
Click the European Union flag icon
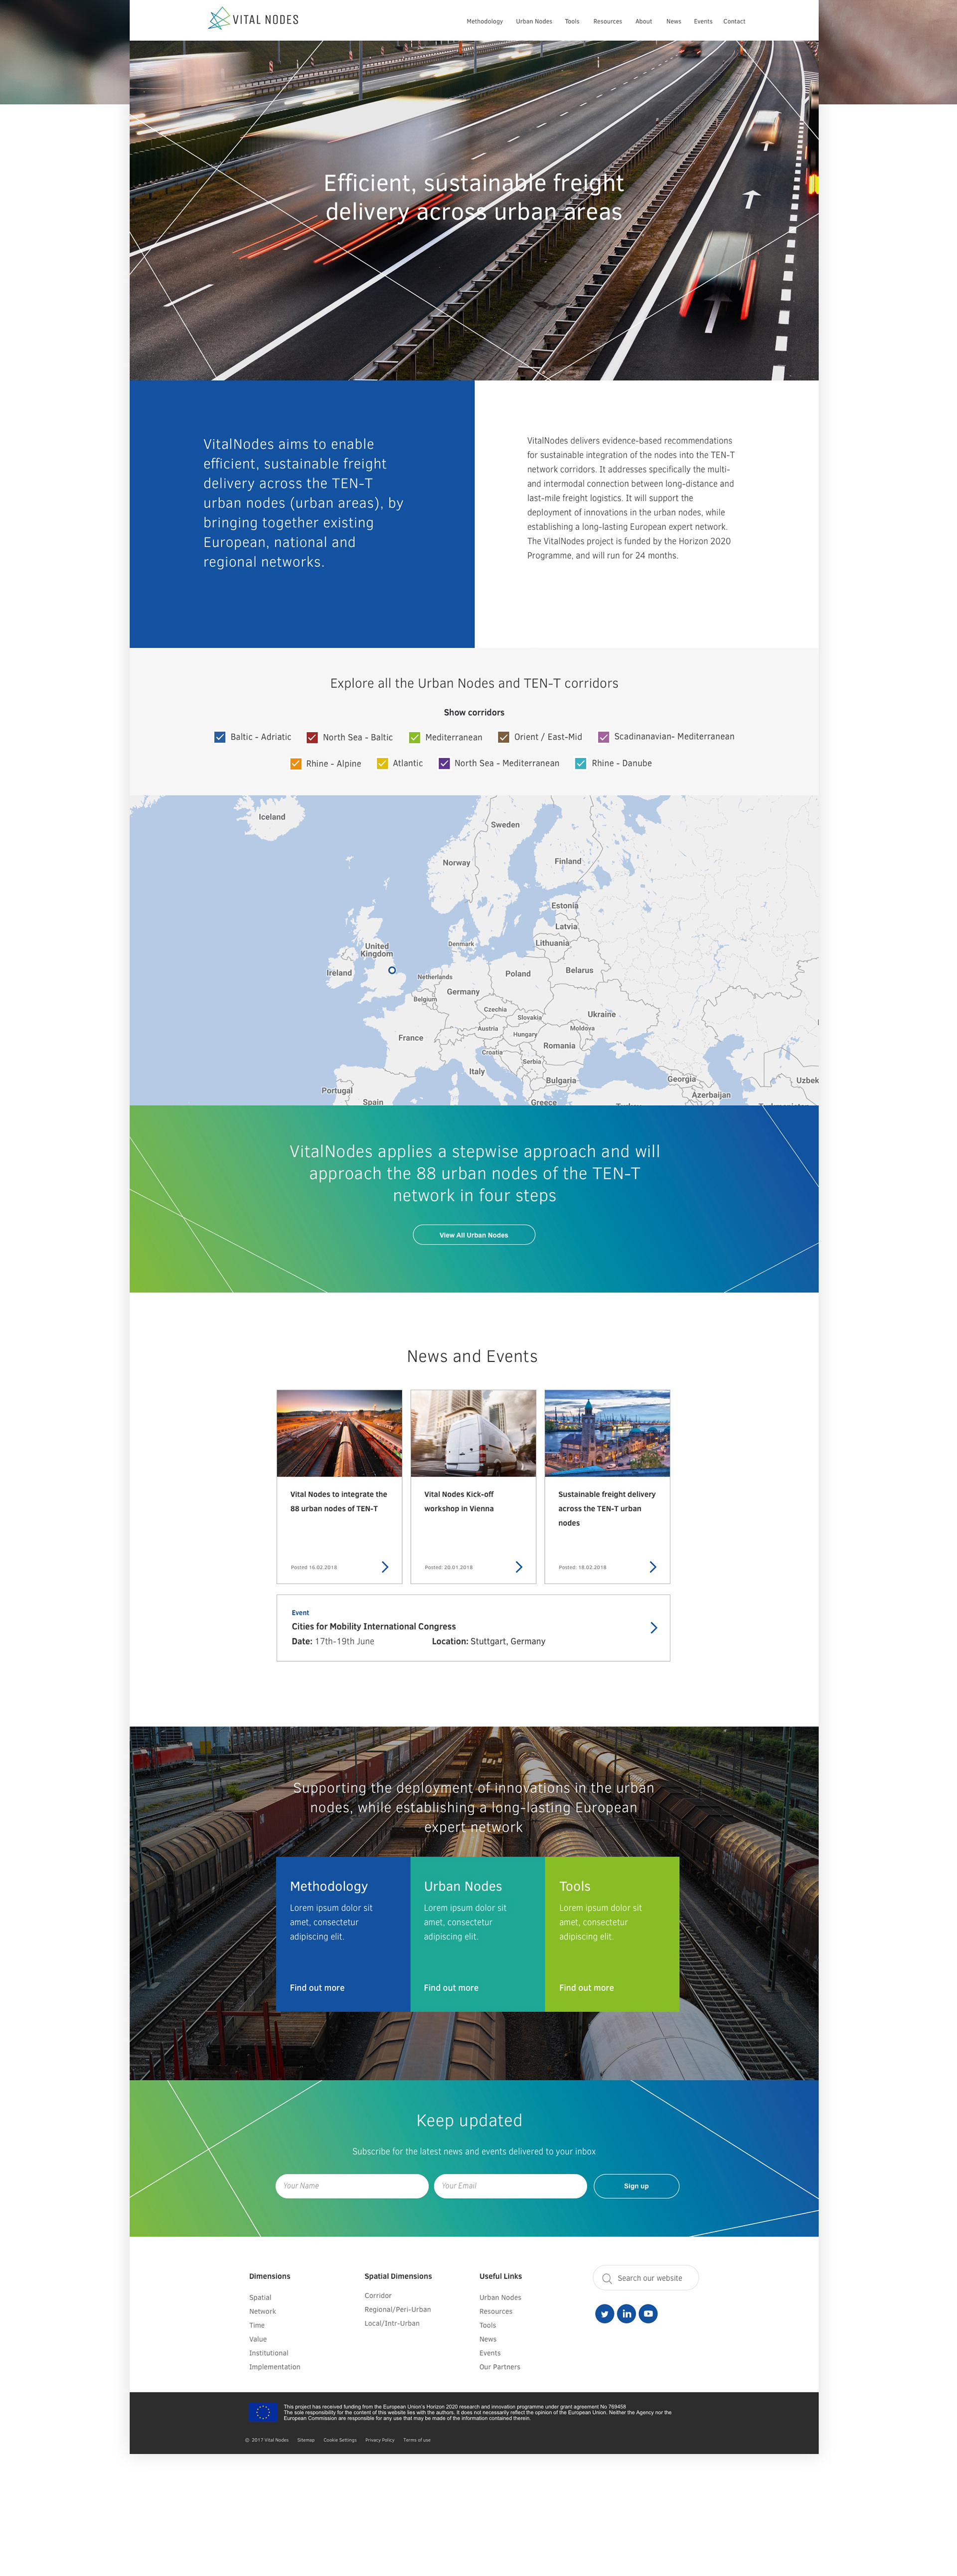263,2412
